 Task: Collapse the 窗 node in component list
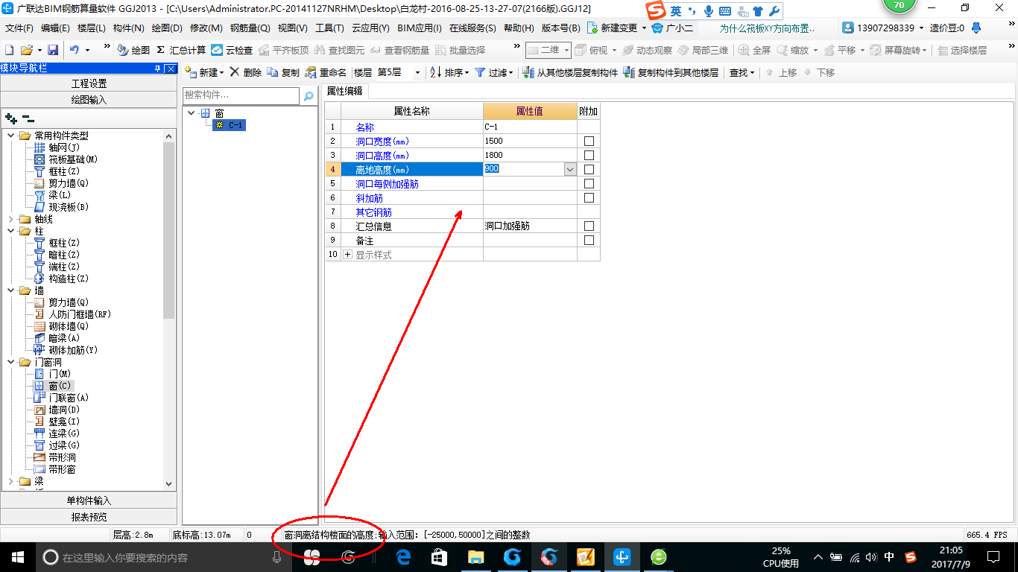(x=192, y=113)
